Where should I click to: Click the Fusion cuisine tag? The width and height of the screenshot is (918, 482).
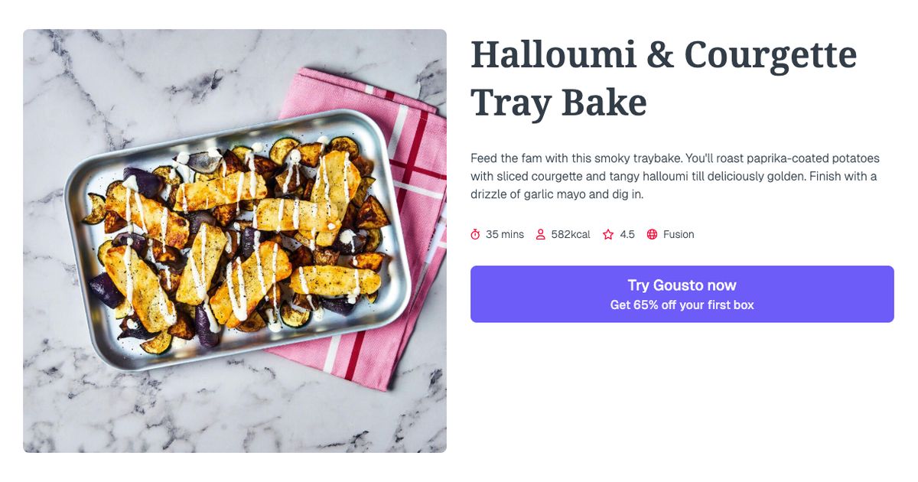point(678,234)
